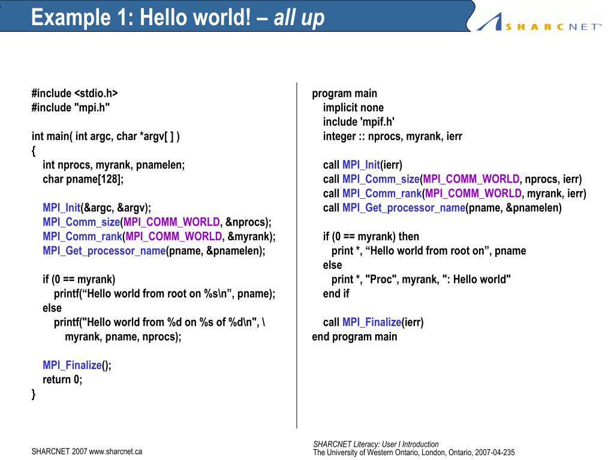Click the C line with '&myrank);'

pos(159,236)
